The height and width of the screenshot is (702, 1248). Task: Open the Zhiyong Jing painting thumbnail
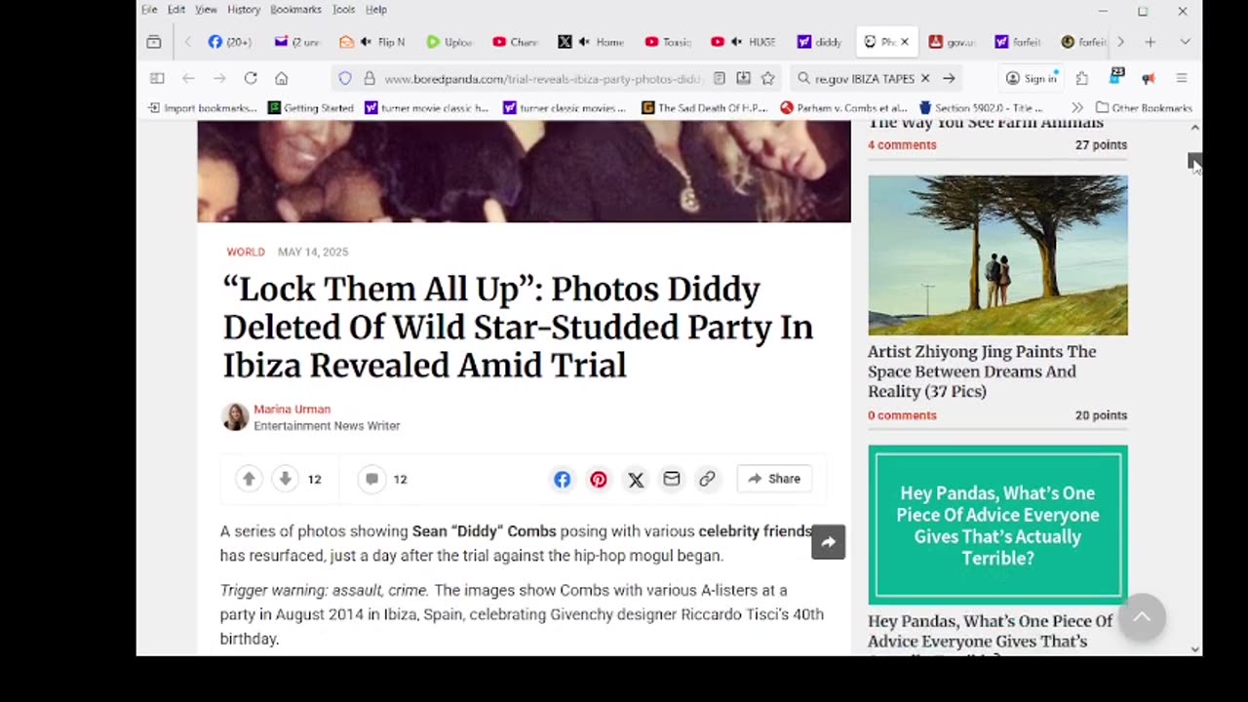click(997, 255)
